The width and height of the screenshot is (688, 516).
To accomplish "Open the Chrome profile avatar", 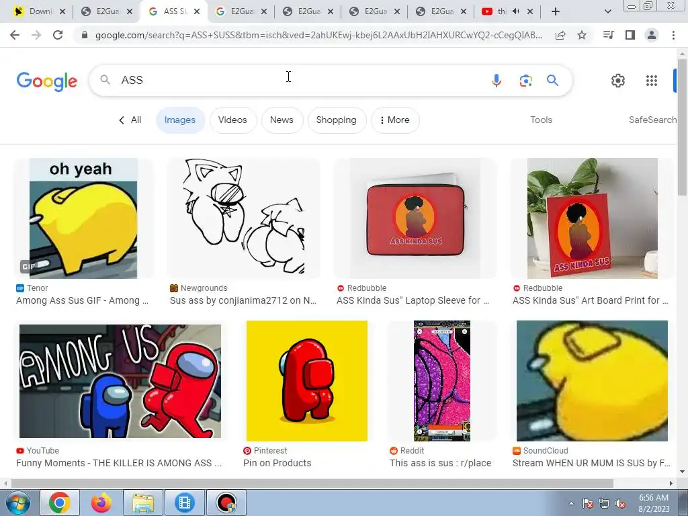I will point(652,35).
